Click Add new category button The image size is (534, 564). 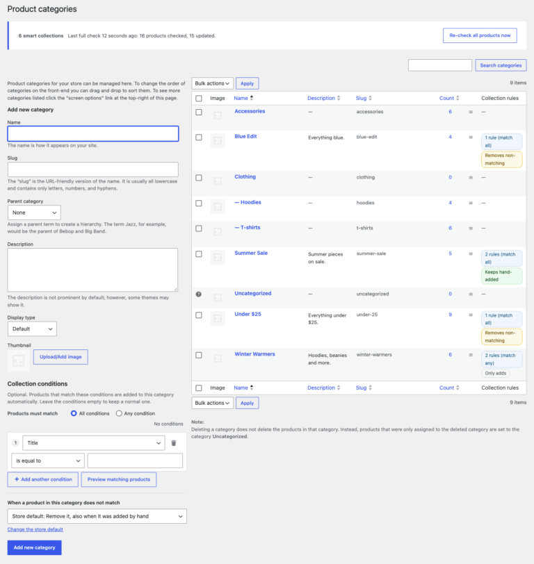(x=34, y=547)
